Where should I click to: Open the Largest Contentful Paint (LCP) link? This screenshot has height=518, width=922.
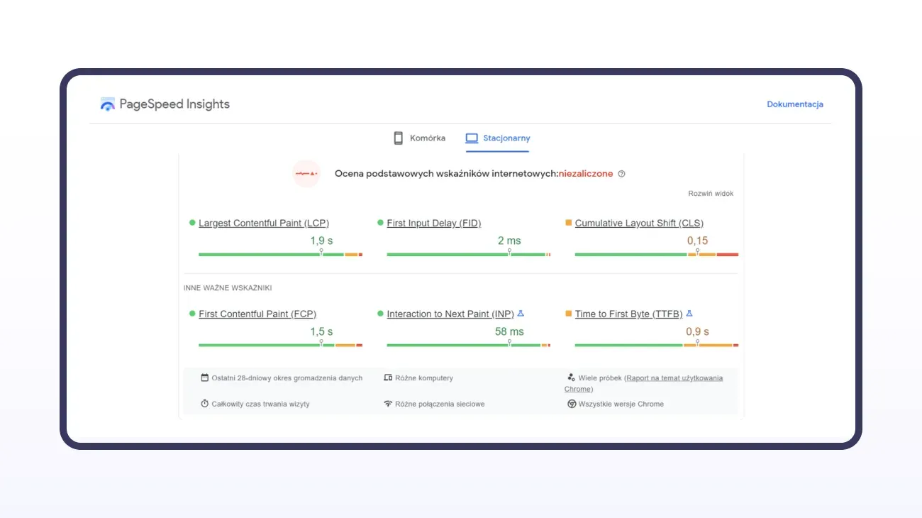click(x=264, y=223)
